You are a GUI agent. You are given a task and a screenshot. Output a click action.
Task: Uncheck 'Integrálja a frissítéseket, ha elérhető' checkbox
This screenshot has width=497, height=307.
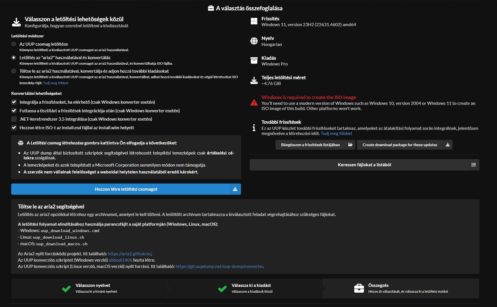pyautogui.click(x=14, y=102)
